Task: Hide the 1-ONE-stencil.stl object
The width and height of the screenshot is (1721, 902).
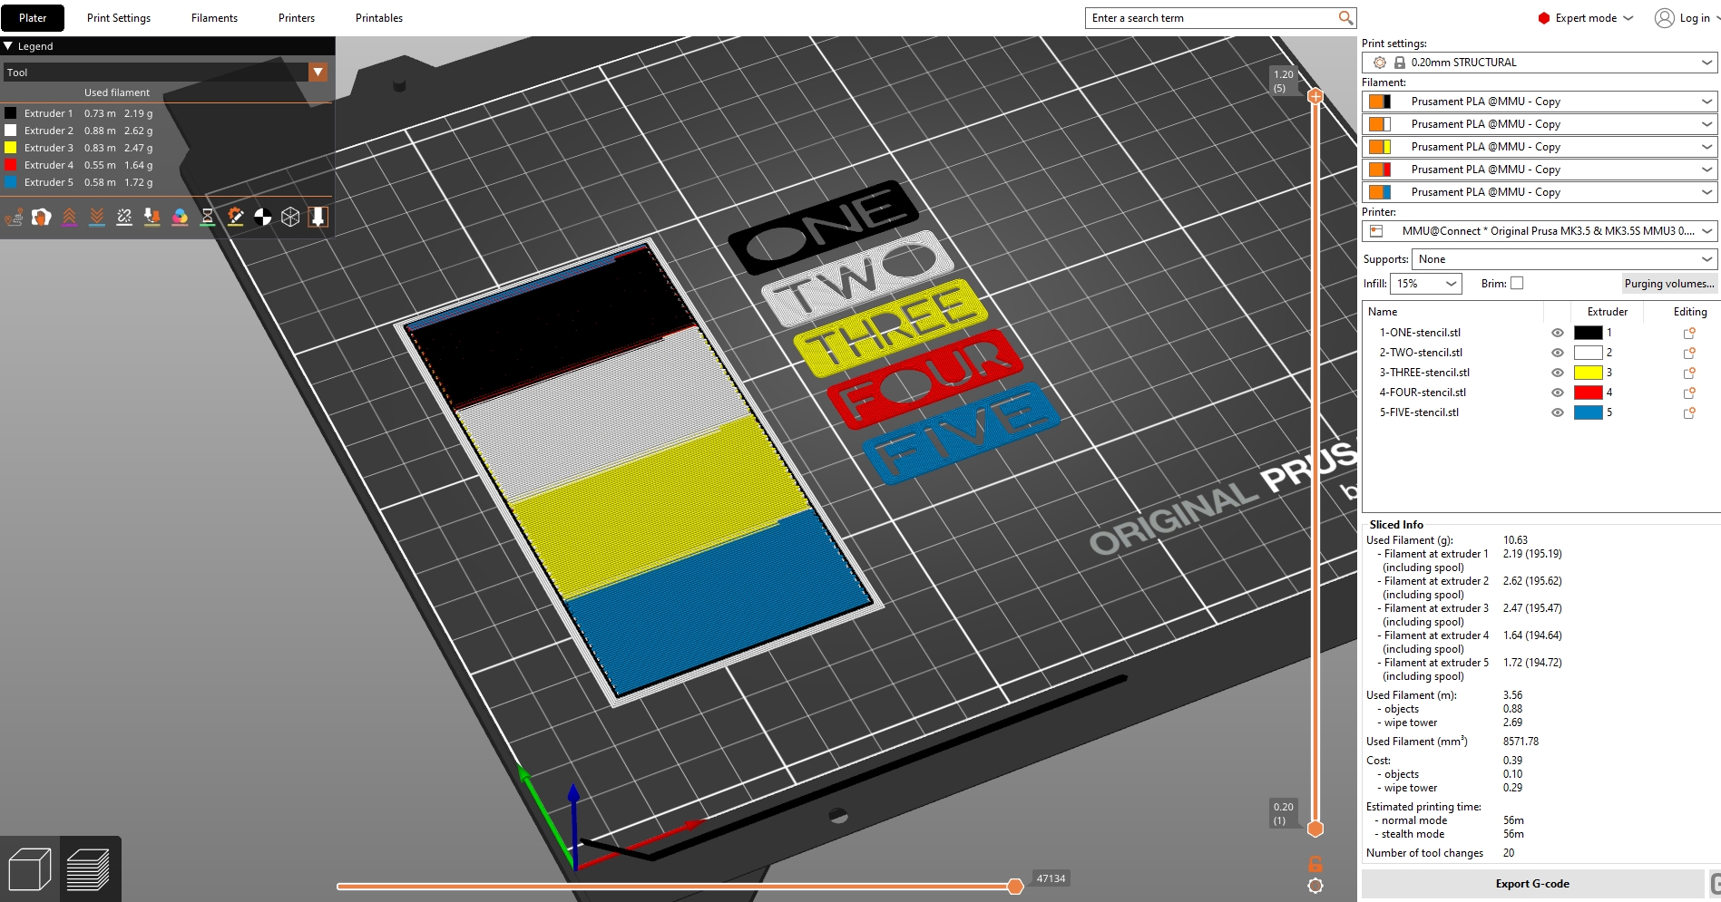Action: click(x=1557, y=333)
